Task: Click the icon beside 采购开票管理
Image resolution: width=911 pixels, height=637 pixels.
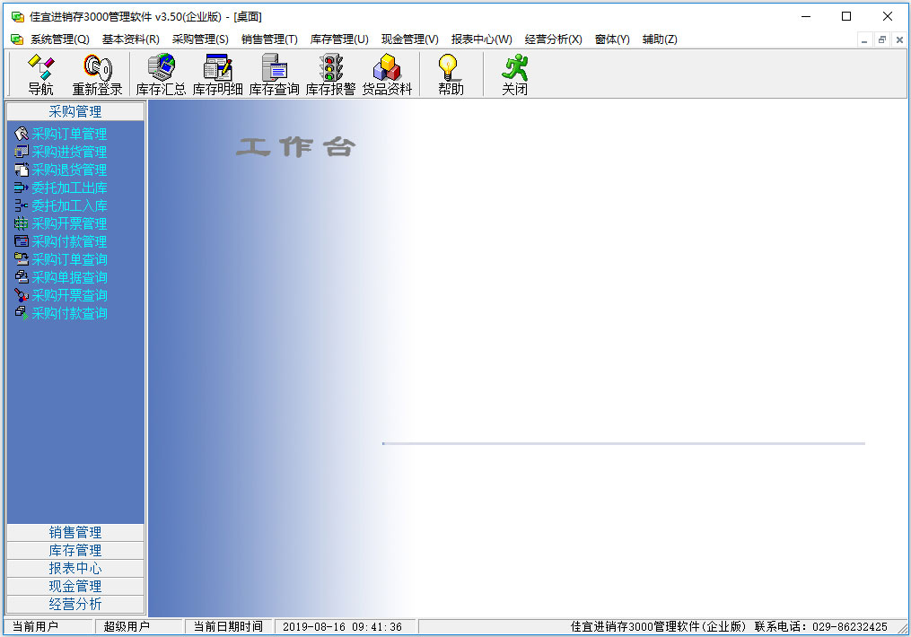Action: click(x=22, y=223)
